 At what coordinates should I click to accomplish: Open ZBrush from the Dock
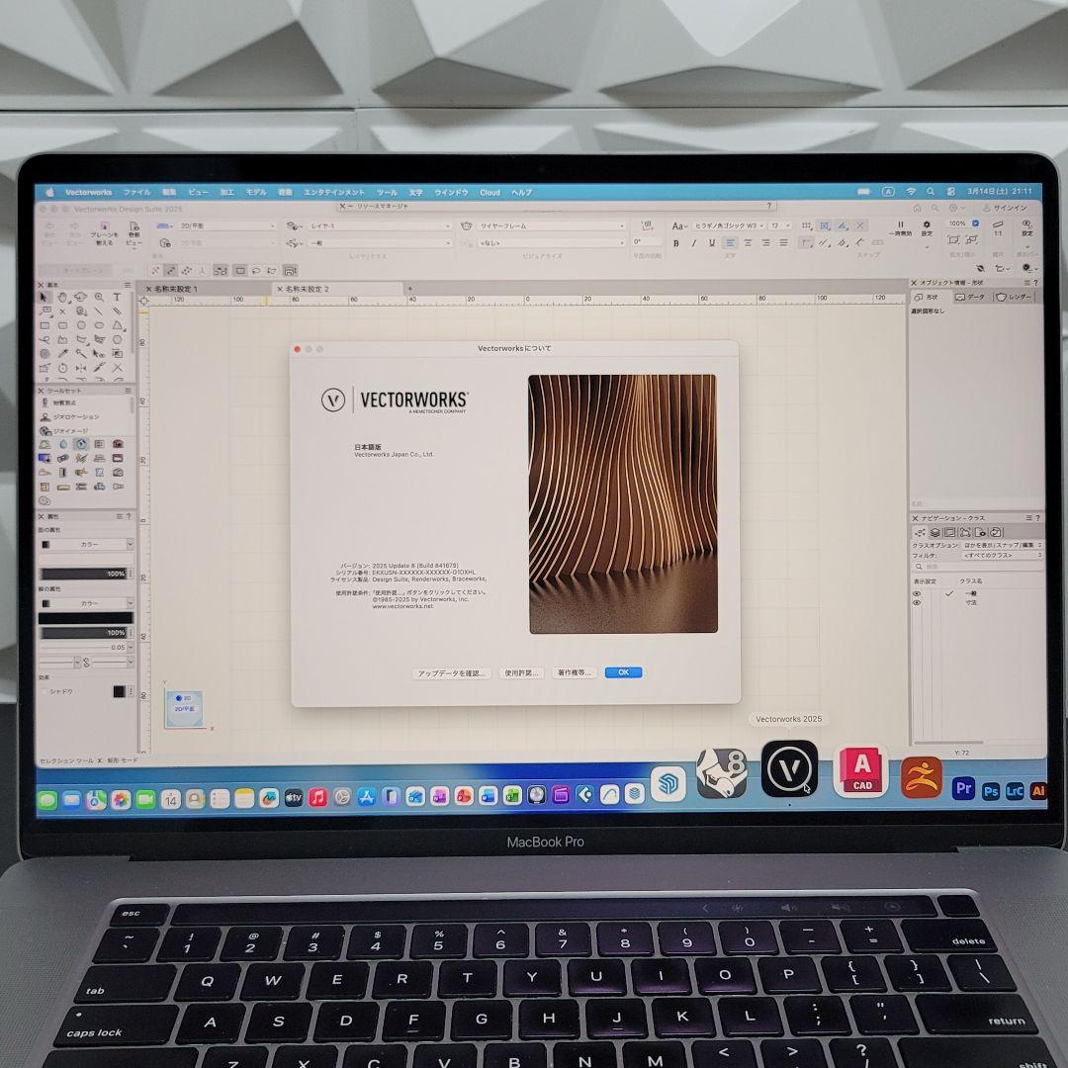coord(922,776)
